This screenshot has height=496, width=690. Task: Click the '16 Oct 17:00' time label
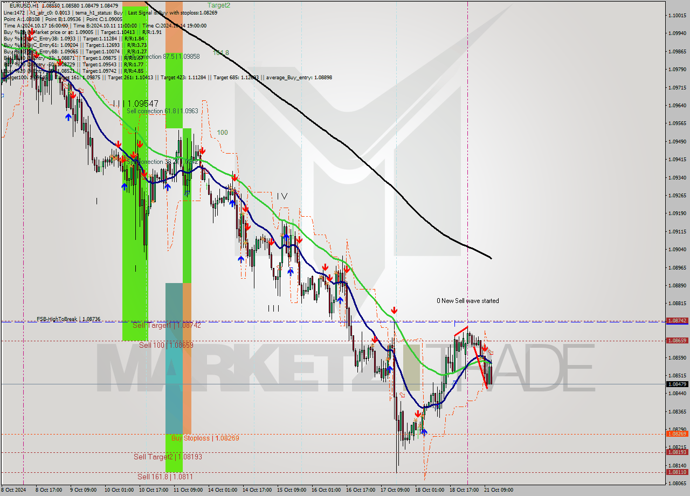(x=361, y=490)
